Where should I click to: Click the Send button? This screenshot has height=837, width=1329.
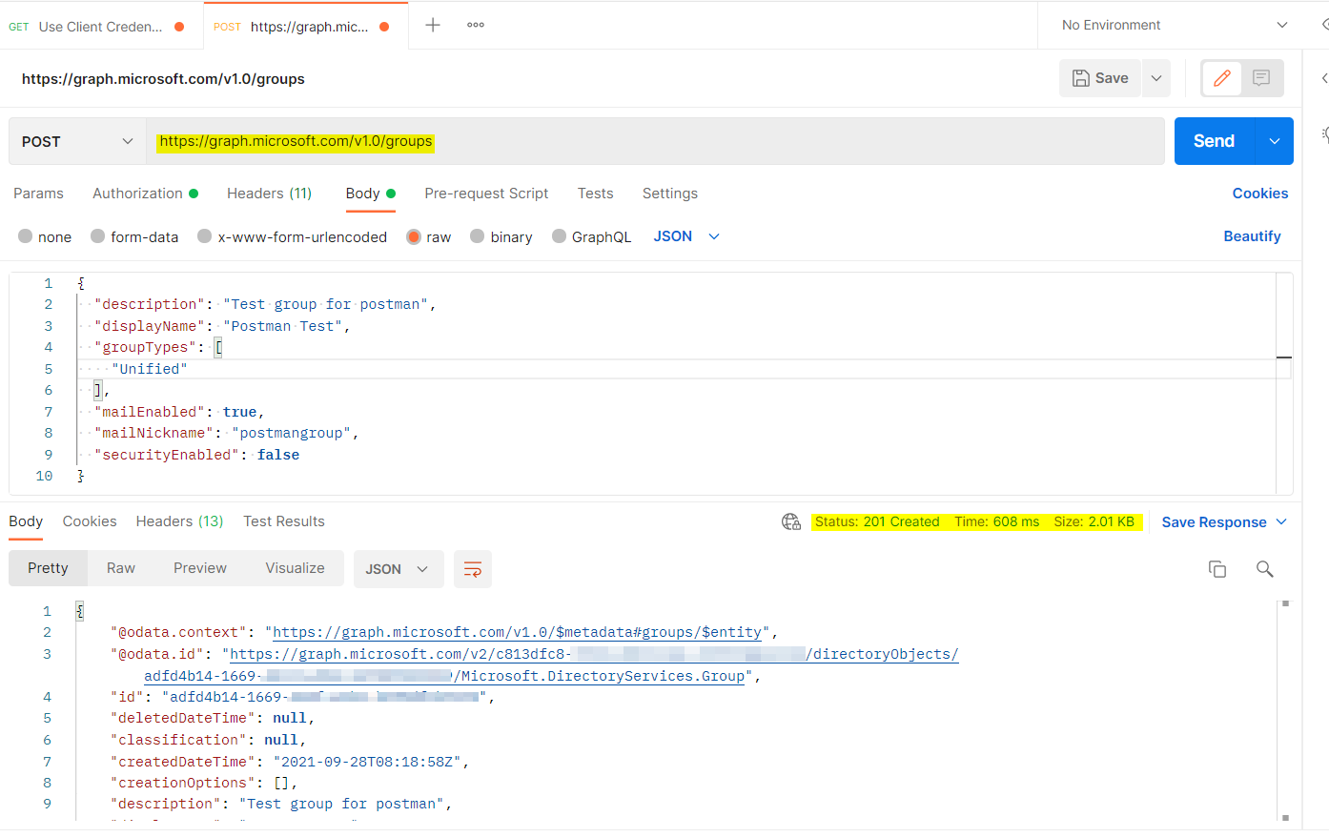pyautogui.click(x=1215, y=141)
